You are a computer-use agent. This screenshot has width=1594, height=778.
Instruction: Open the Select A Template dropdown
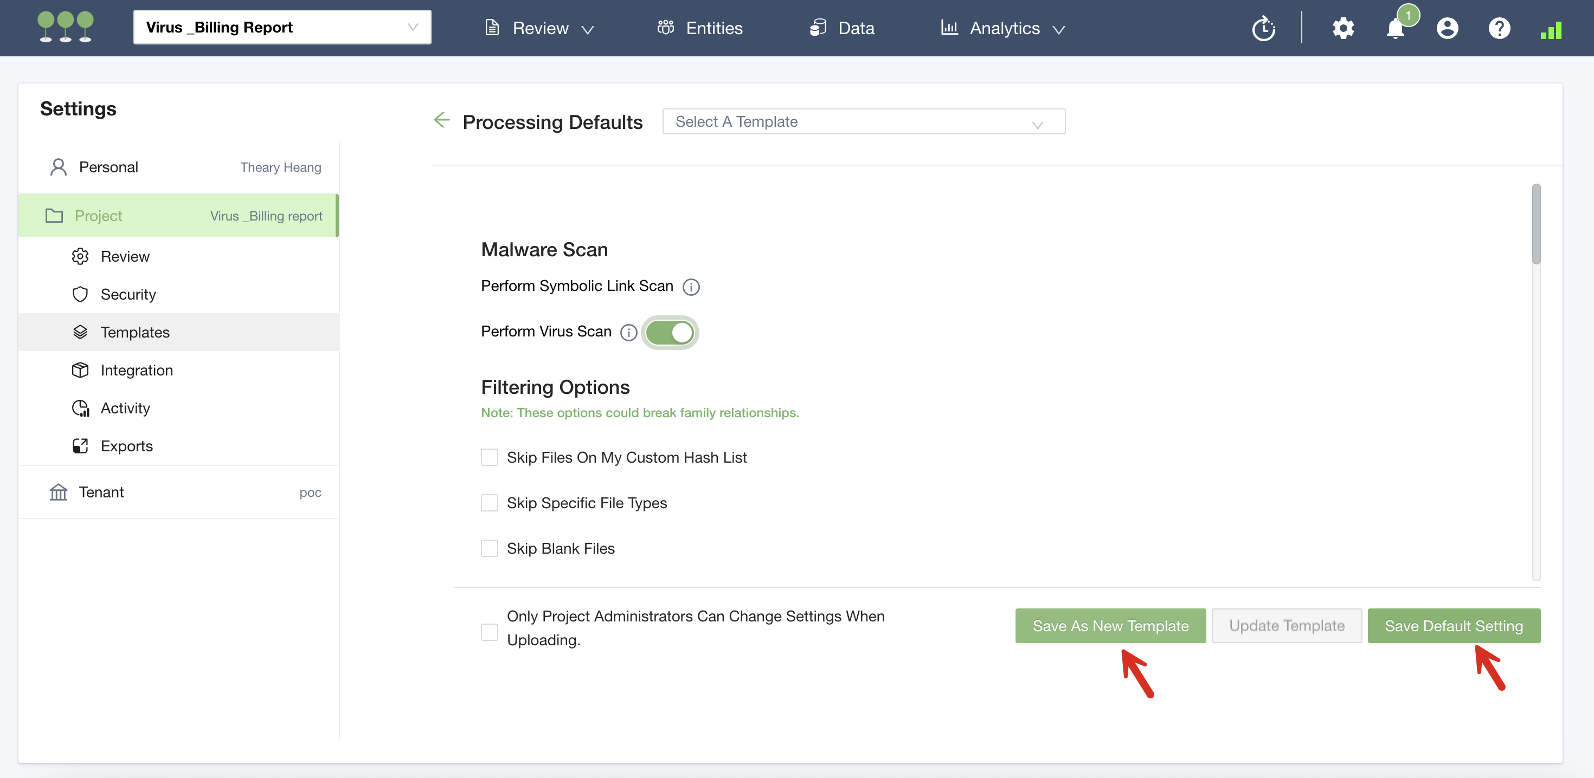coord(863,122)
